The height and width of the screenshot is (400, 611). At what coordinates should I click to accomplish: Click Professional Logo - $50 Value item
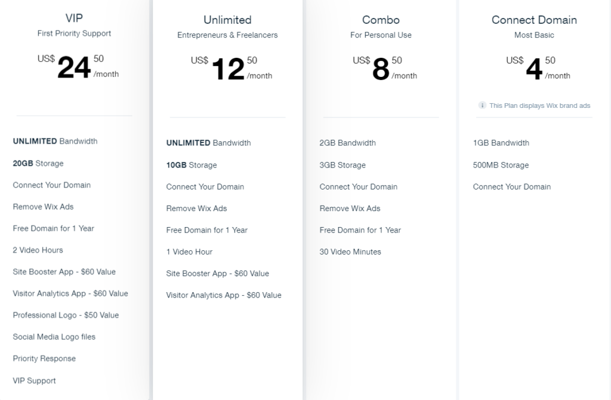pos(66,315)
